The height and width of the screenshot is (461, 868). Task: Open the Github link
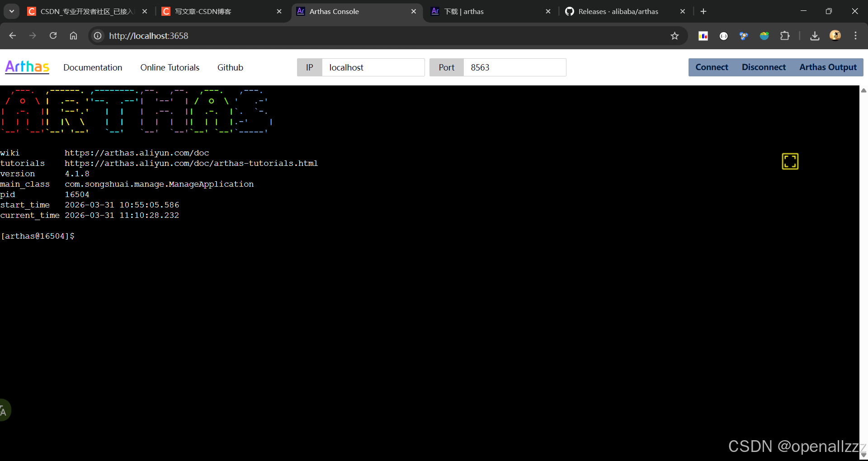coord(230,67)
